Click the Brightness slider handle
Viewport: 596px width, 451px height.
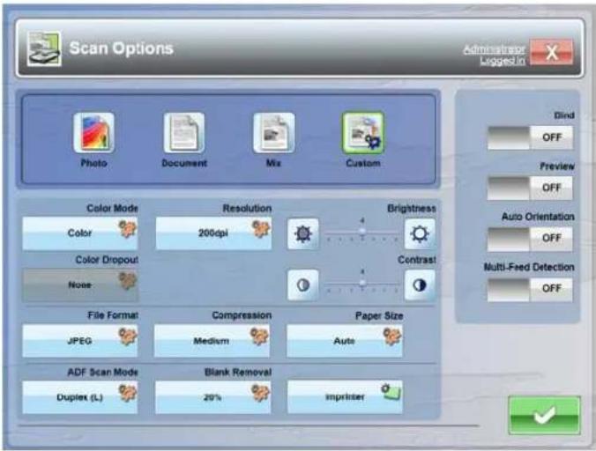[362, 231]
